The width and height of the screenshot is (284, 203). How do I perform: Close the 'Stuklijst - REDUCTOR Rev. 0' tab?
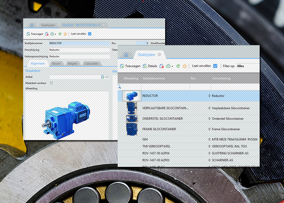[104, 25]
